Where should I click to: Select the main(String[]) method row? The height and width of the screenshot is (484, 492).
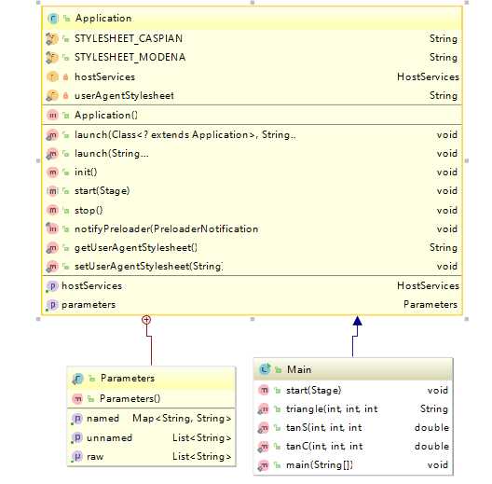pos(353,464)
